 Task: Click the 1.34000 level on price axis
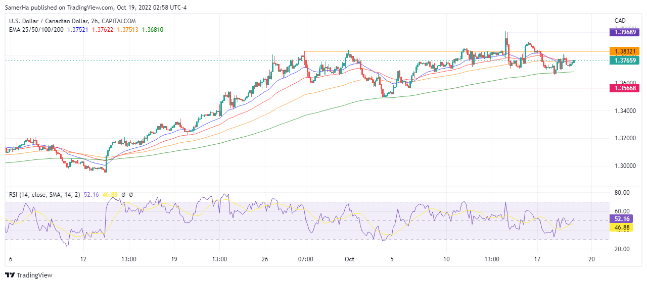626,110
